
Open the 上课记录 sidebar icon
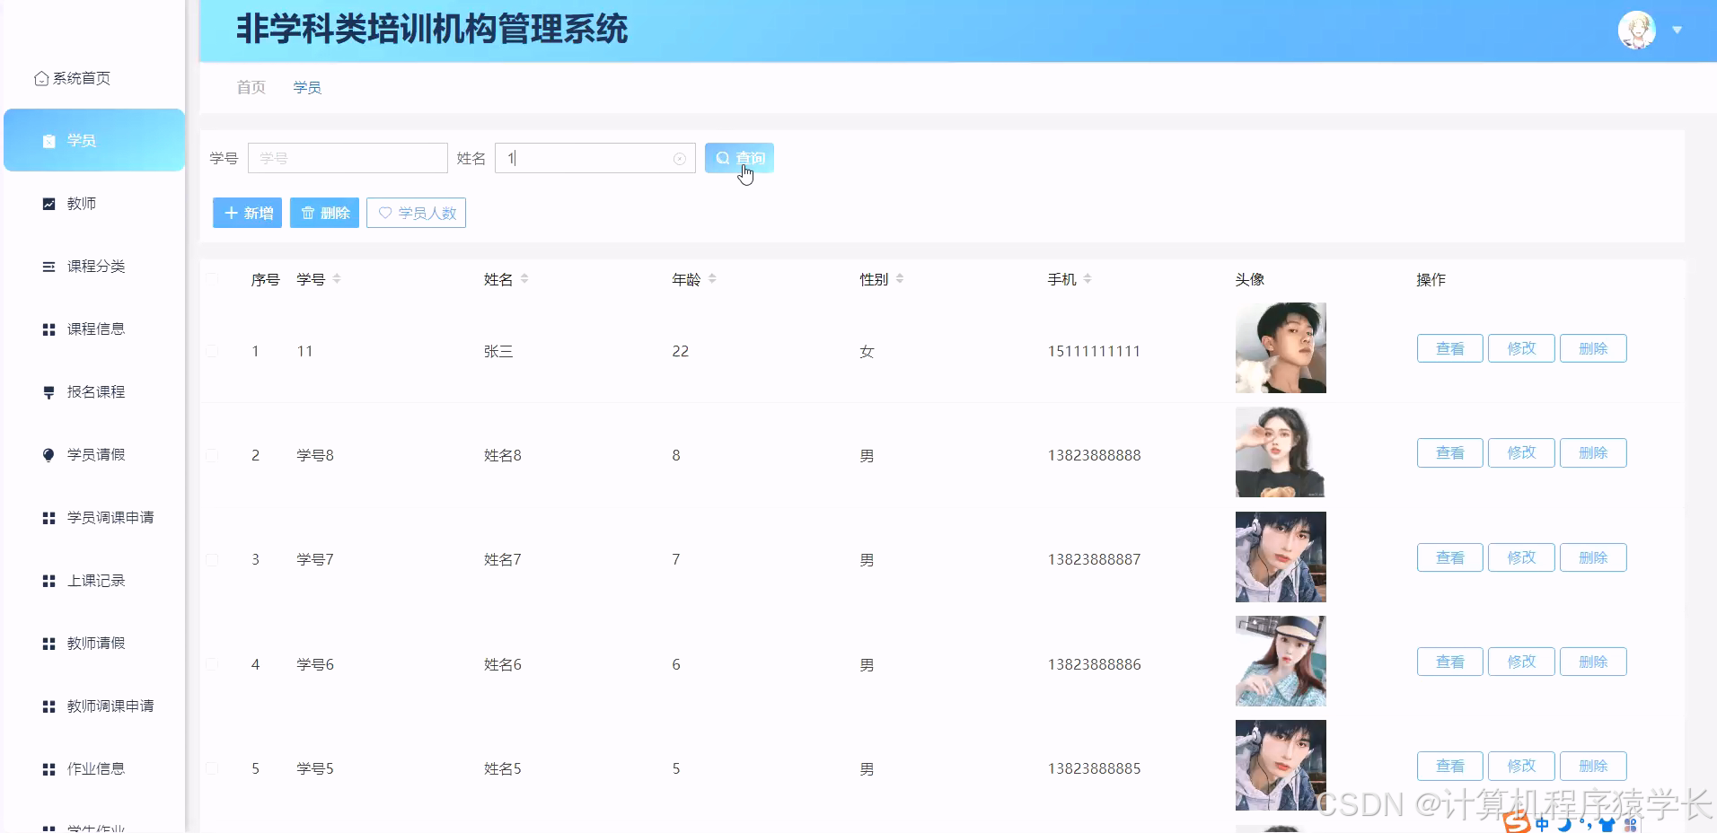pos(48,580)
